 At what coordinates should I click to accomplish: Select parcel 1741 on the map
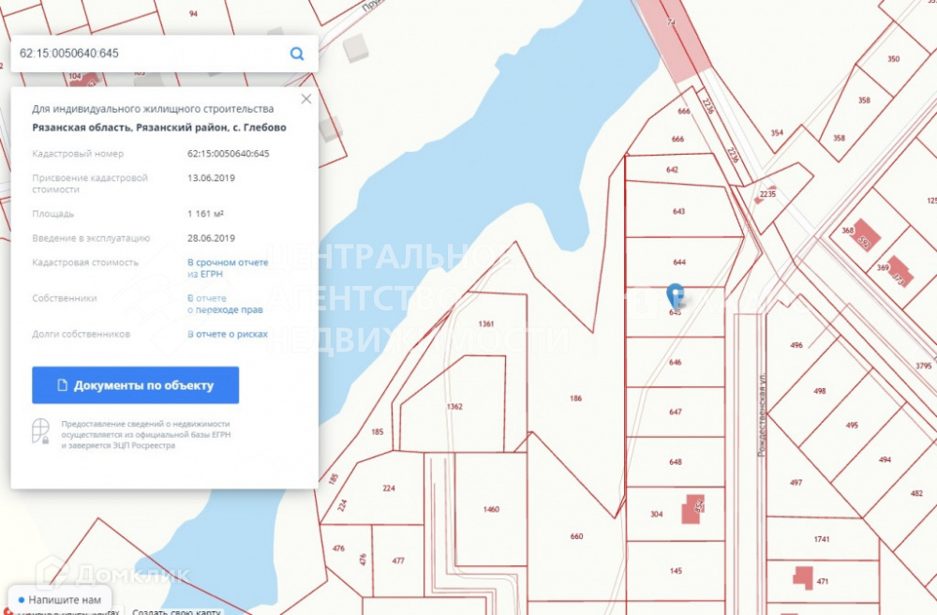pos(822,539)
